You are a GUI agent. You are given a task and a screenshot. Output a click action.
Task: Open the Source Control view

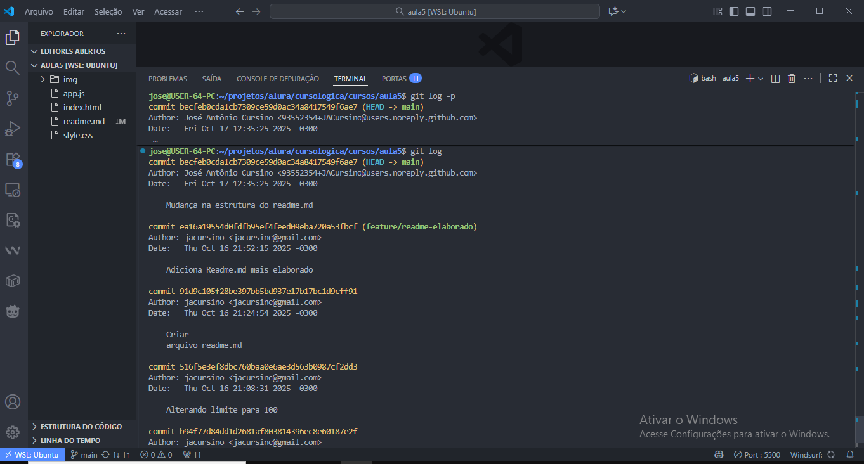[x=13, y=98]
